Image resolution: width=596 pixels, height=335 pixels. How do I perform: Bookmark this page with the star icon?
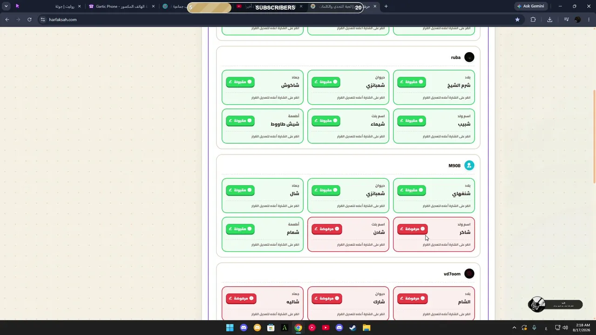[x=517, y=20]
